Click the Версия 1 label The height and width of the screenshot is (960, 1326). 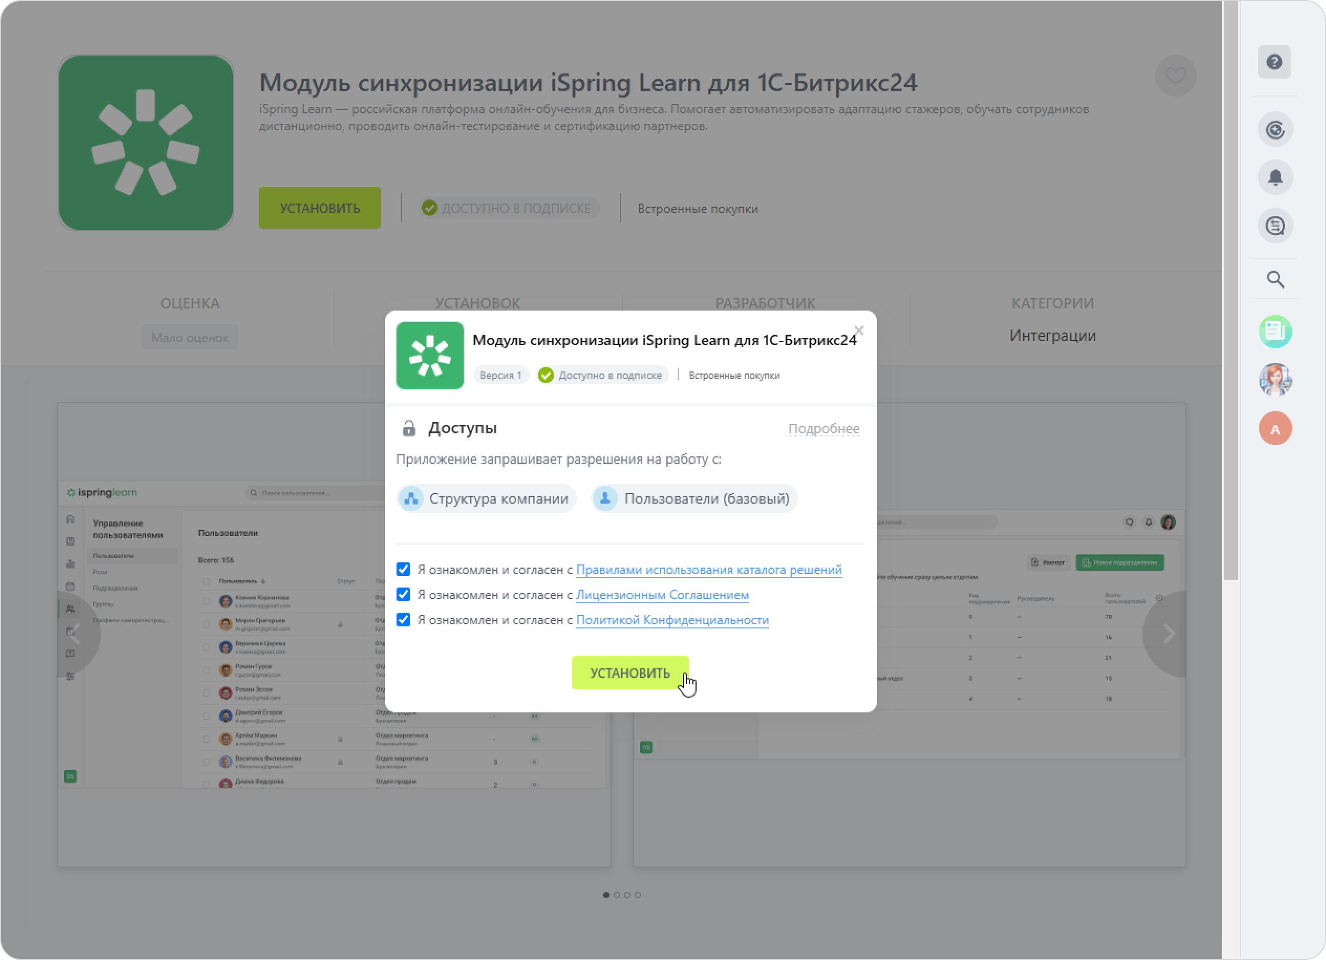pyautogui.click(x=500, y=376)
